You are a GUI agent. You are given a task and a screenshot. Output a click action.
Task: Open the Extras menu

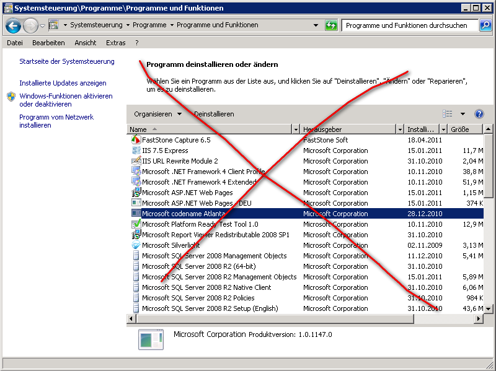(x=115, y=43)
